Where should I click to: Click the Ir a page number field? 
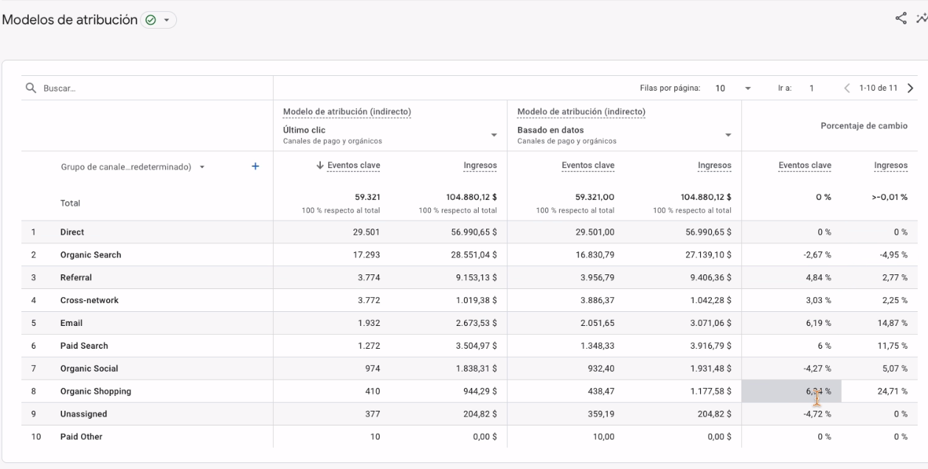pos(811,88)
